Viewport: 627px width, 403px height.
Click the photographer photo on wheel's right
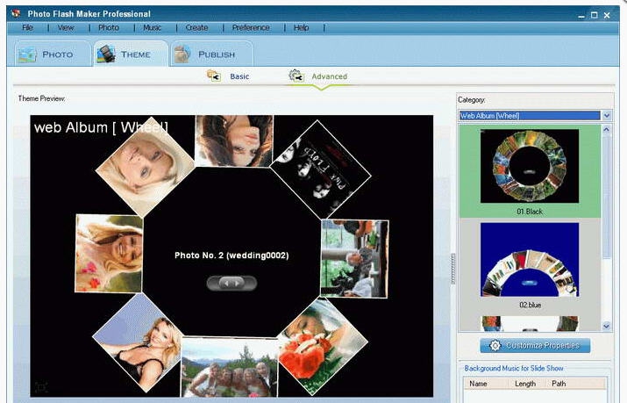tap(354, 258)
